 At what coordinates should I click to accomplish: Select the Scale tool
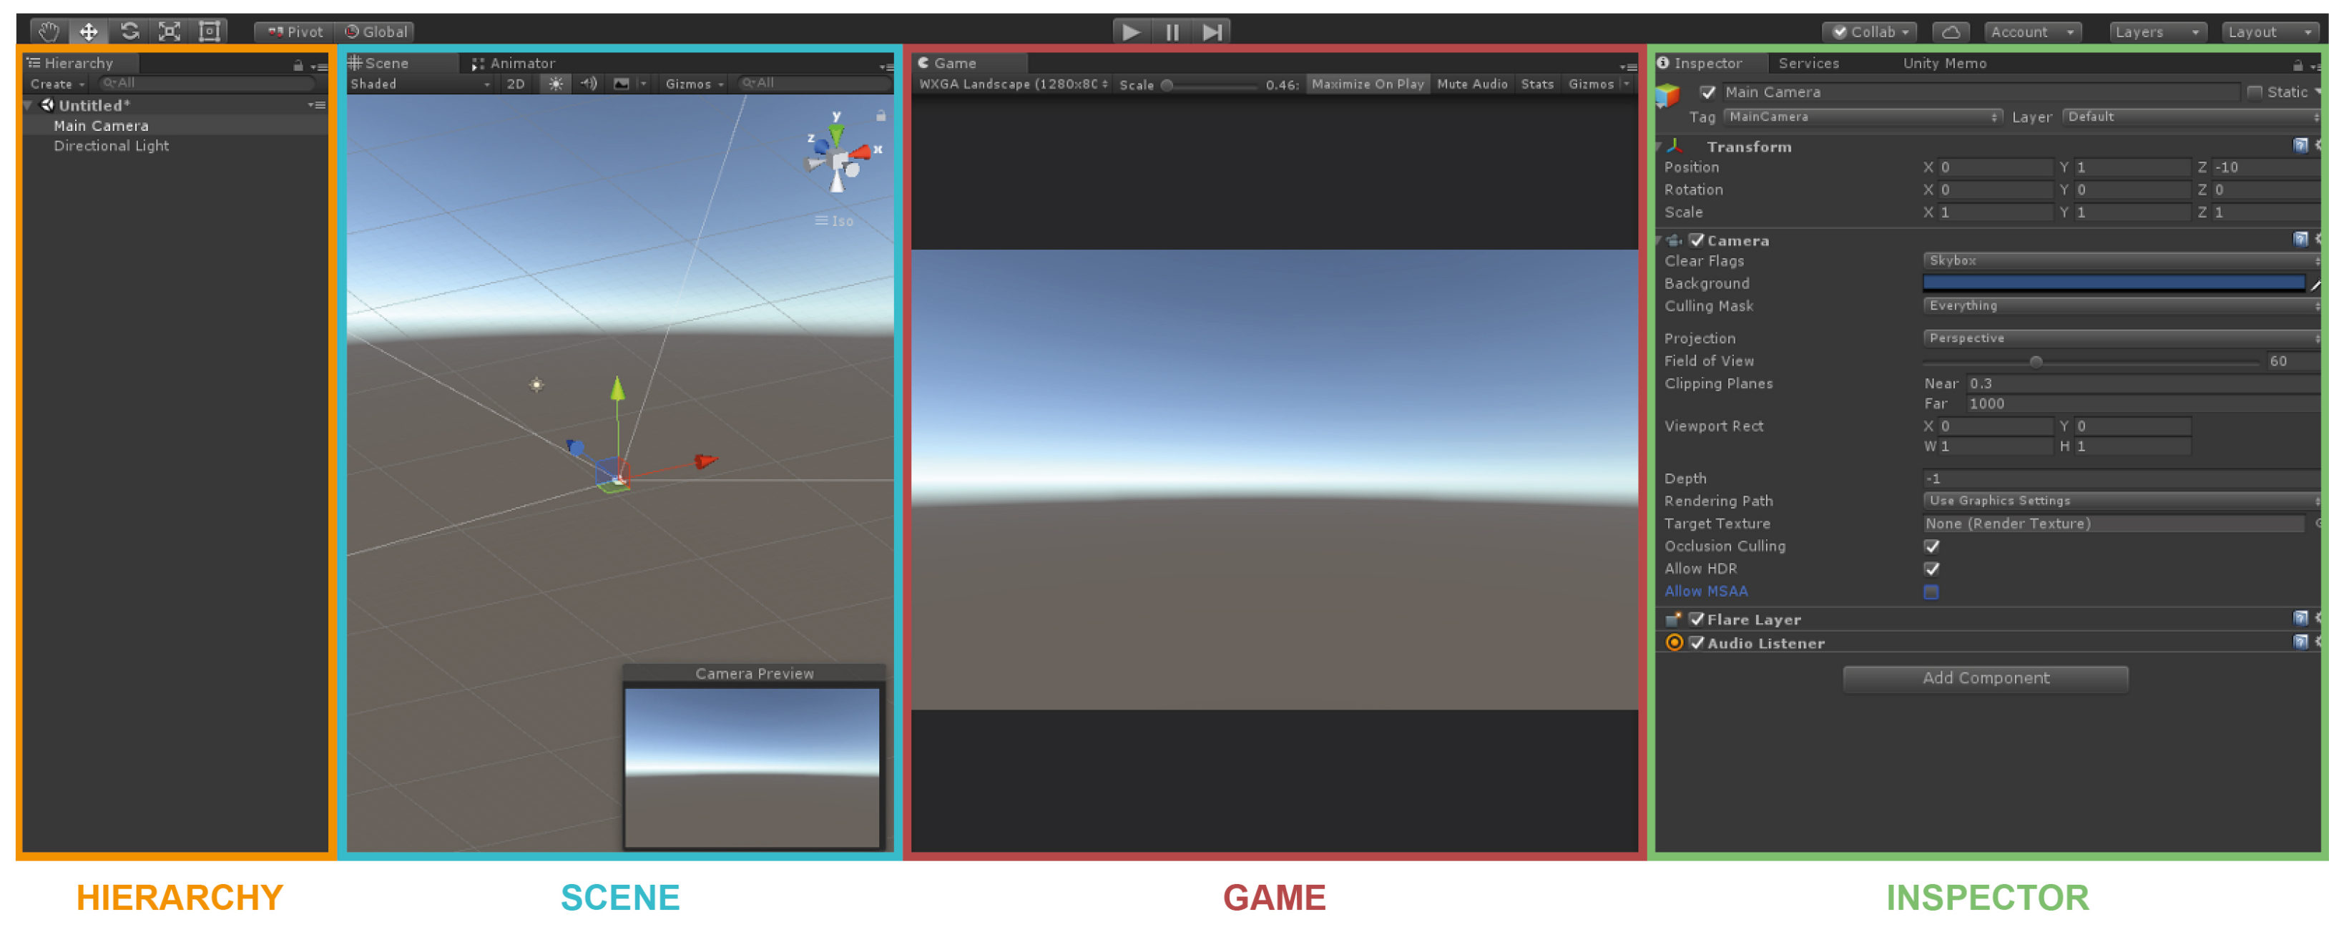170,32
